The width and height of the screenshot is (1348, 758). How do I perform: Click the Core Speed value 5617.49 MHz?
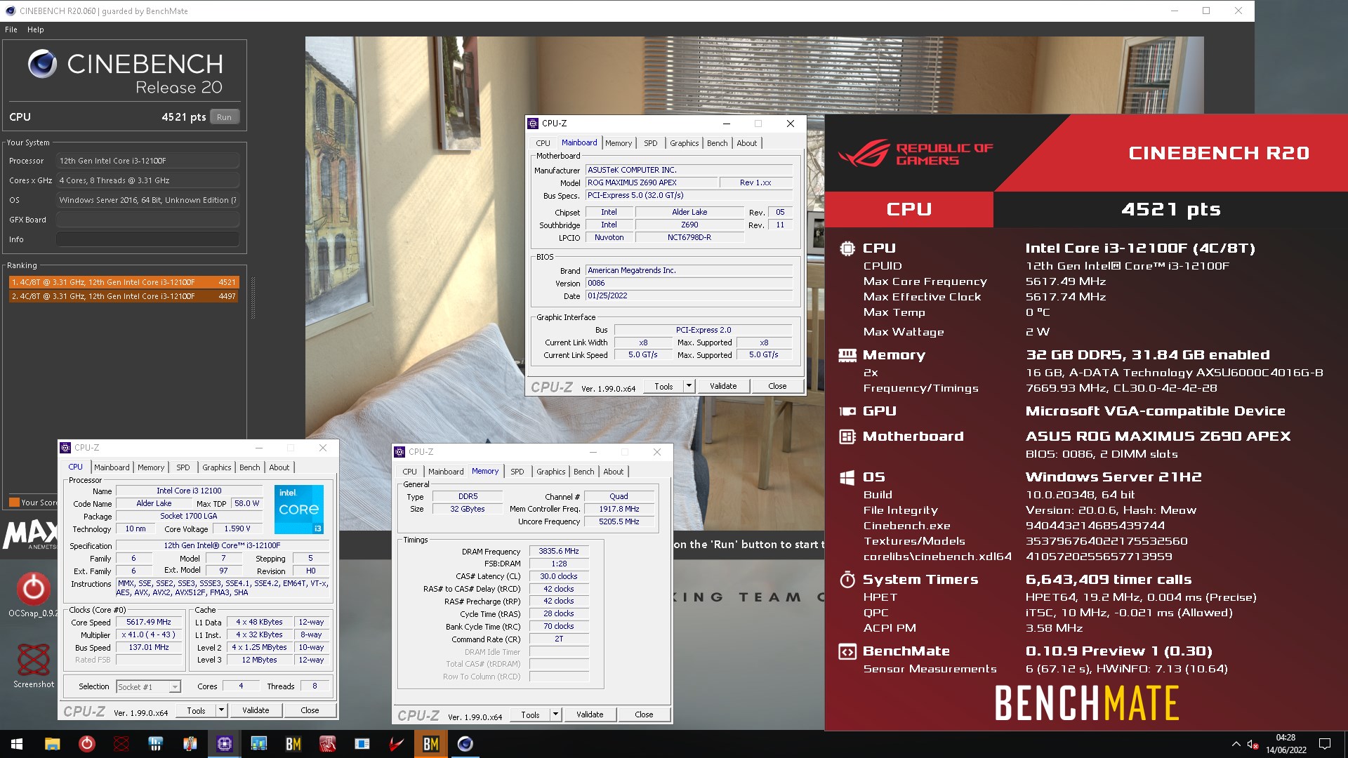click(149, 623)
